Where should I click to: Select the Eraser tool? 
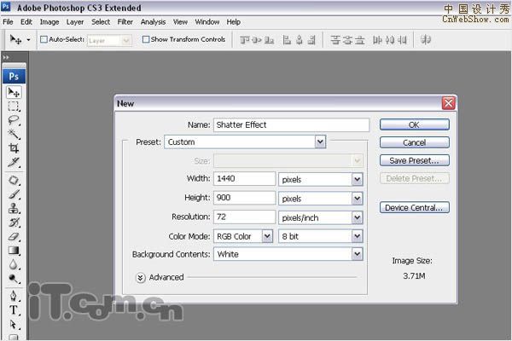(x=14, y=237)
